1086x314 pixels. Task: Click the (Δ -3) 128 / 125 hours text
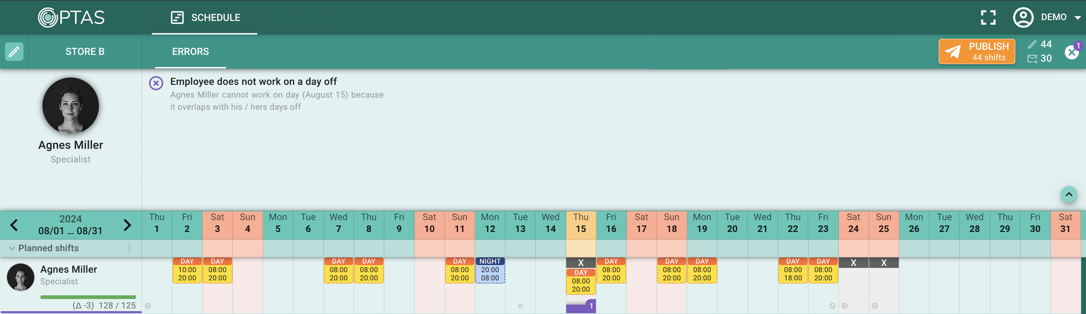click(104, 306)
